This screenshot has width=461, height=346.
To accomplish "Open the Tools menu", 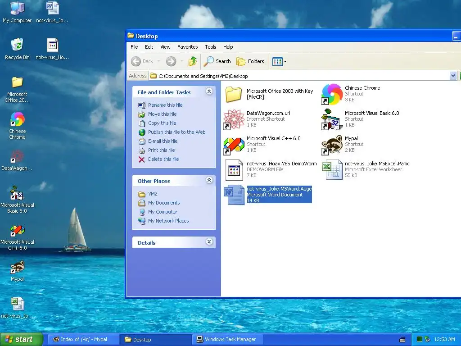I will click(x=211, y=47).
